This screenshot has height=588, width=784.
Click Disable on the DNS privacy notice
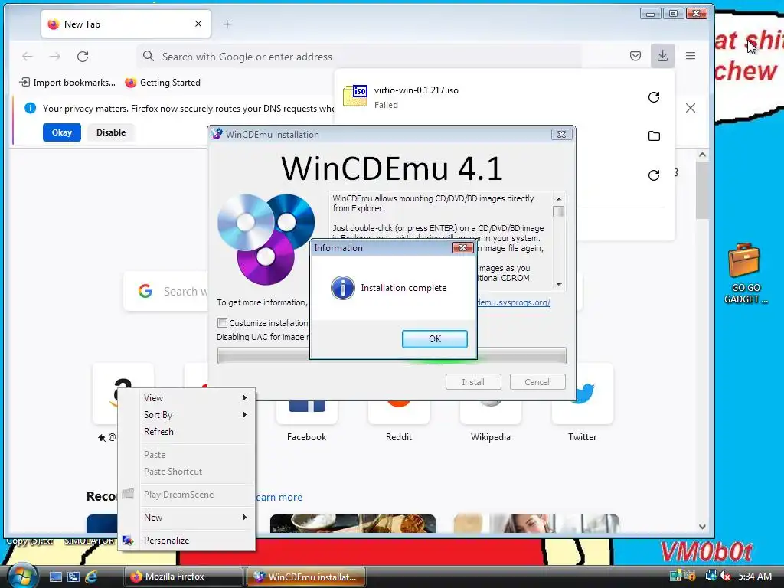[x=111, y=132]
